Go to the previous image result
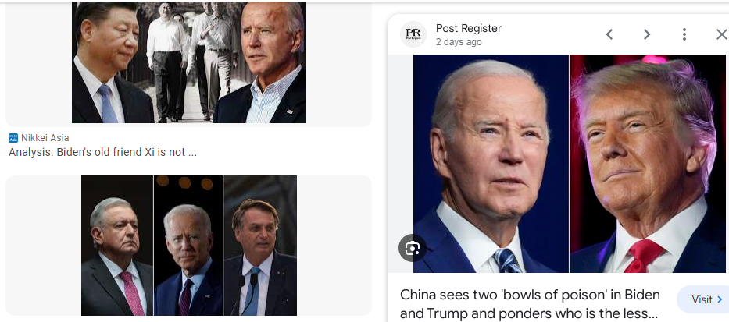The image size is (729, 322). 609,34
